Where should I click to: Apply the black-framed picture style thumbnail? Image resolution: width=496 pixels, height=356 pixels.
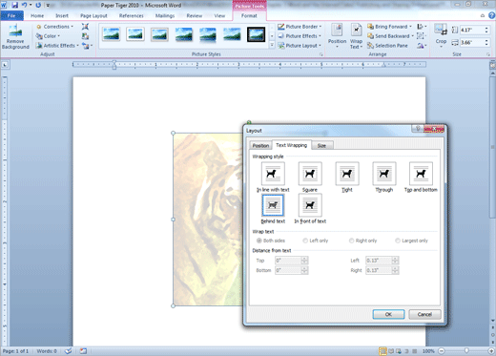click(256, 34)
